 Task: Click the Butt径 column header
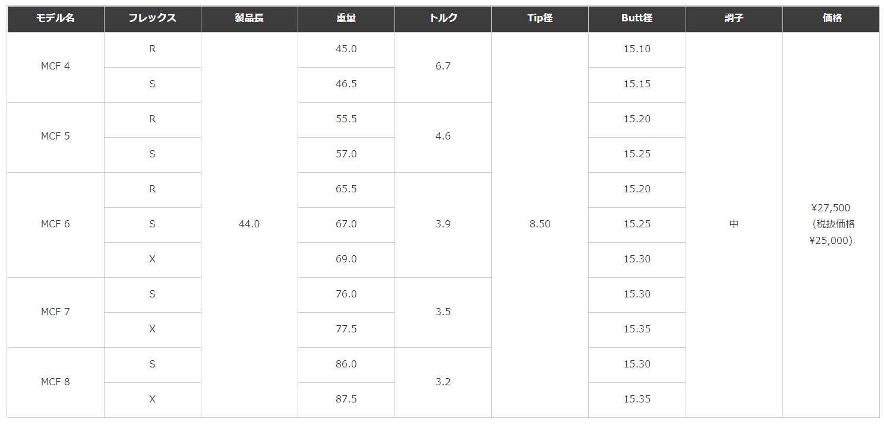pos(637,18)
